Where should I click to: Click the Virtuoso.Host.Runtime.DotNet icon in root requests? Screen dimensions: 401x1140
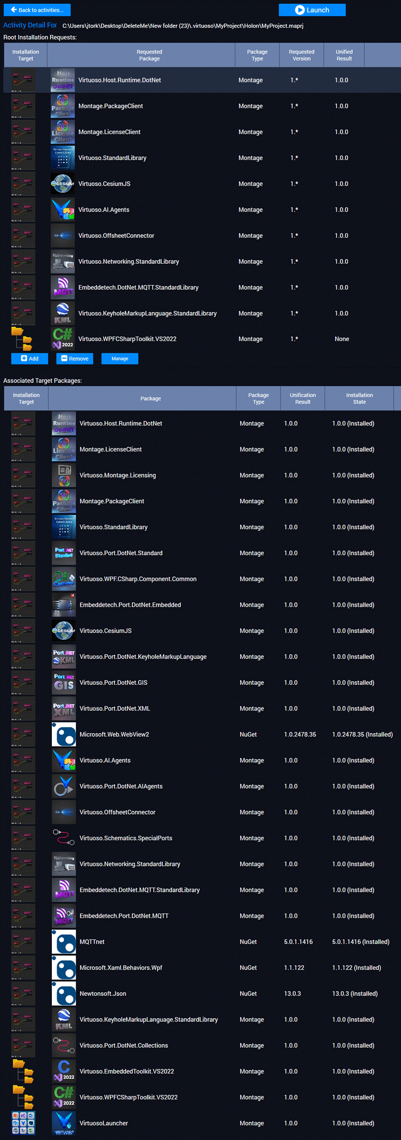63,80
